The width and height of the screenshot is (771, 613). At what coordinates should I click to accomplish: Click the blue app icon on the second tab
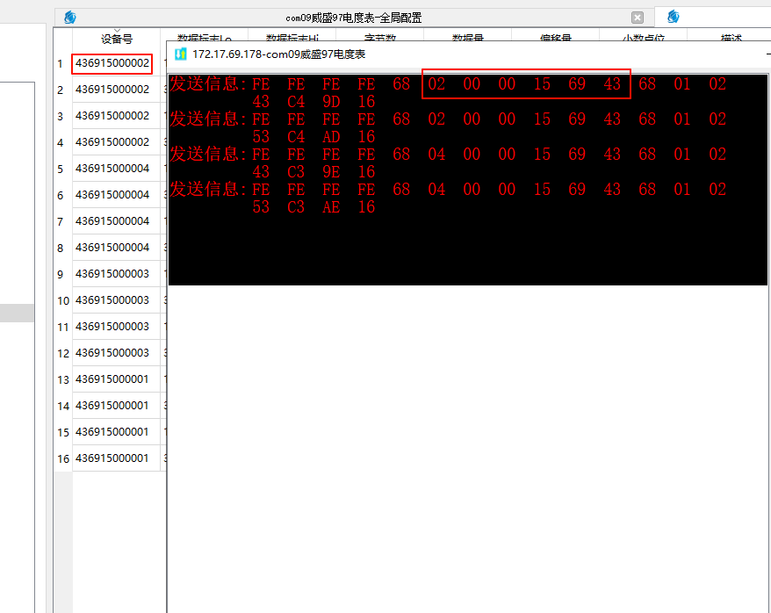(674, 18)
